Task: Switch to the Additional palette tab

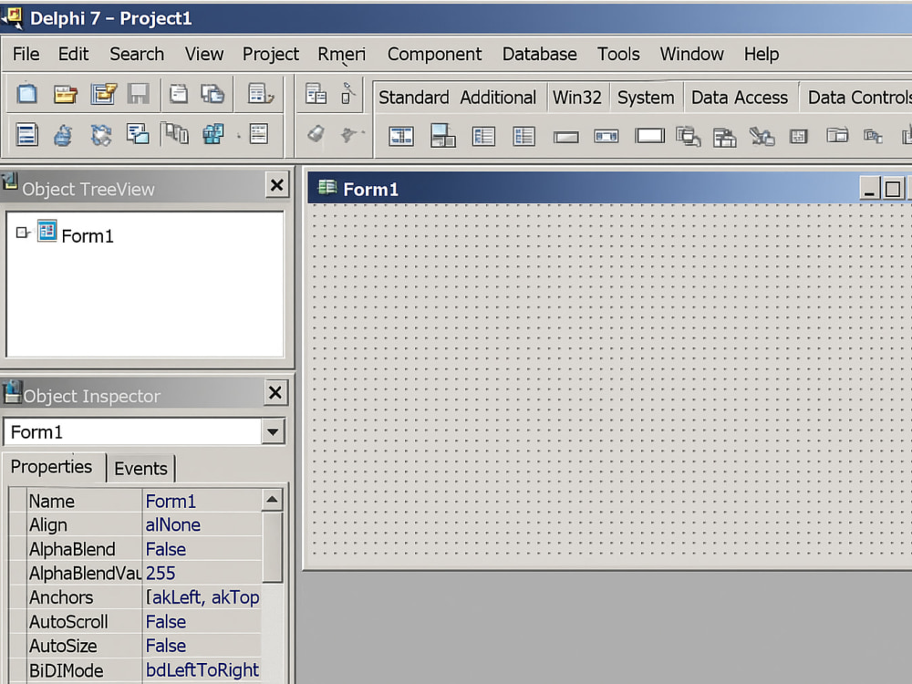Action: pos(498,98)
